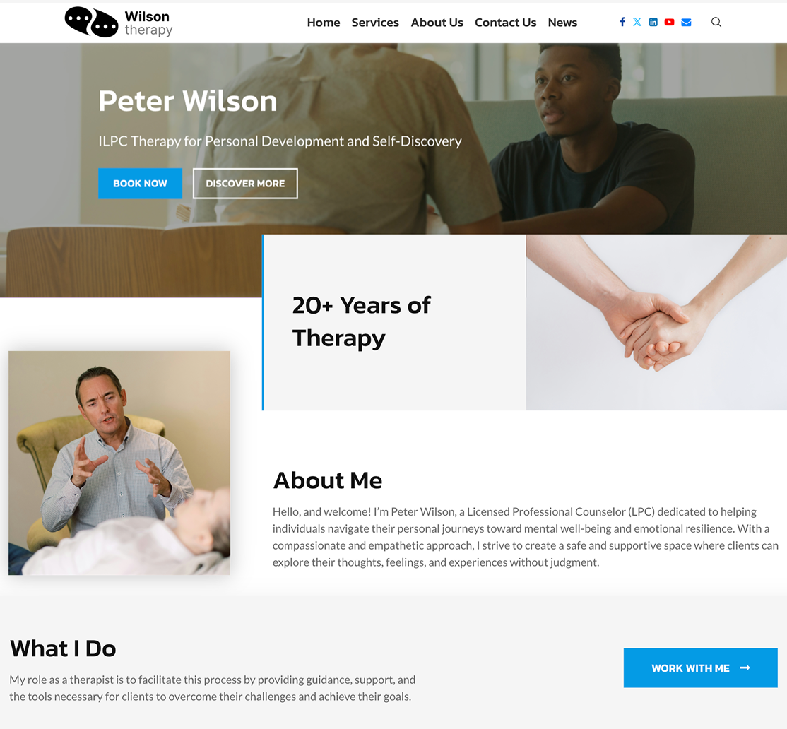Viewport: 787px width, 729px height.
Task: Navigate to Contact Us page
Action: pyautogui.click(x=505, y=23)
